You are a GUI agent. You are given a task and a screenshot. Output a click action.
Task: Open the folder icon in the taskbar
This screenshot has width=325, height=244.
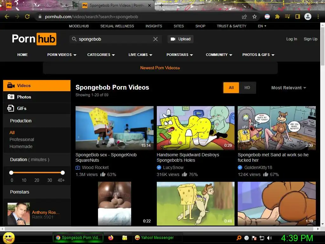[x=124, y=238]
